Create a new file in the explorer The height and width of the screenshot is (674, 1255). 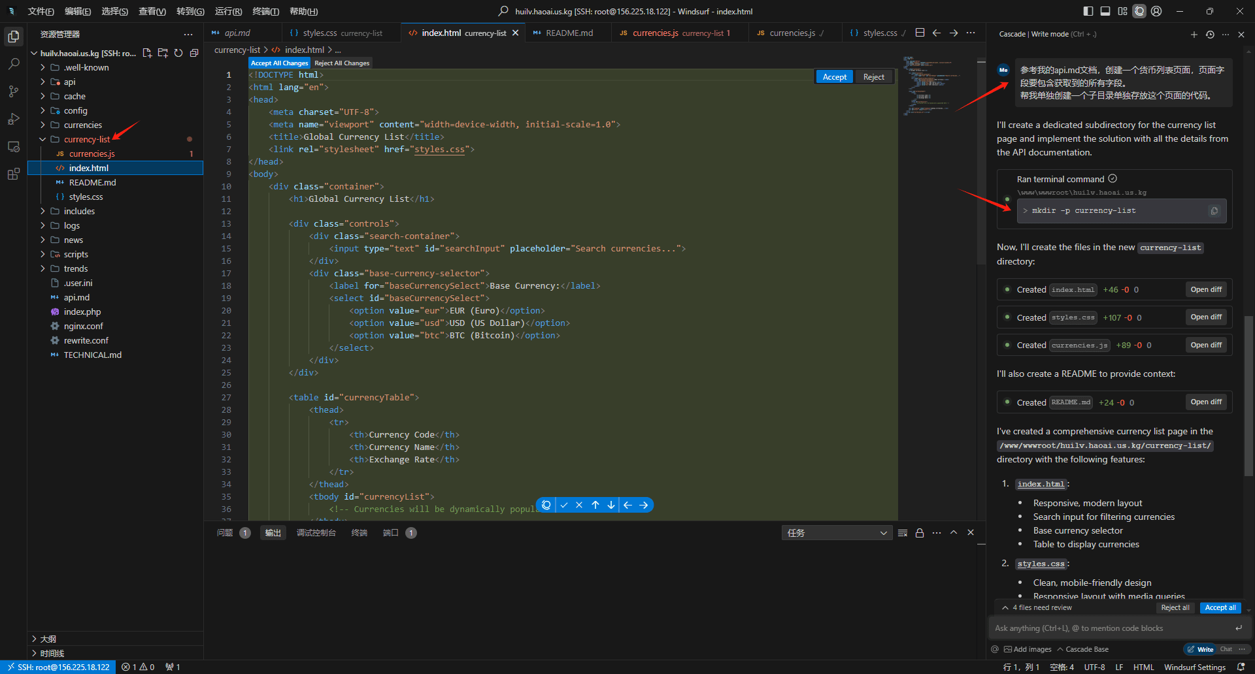pos(147,53)
